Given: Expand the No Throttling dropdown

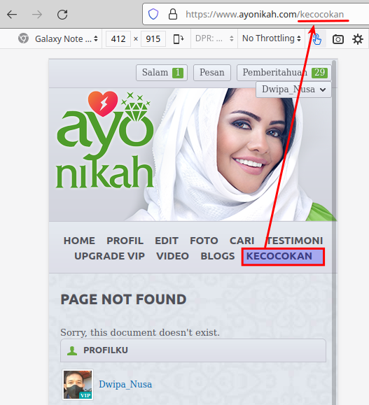Looking at the screenshot, I should click(271, 38).
